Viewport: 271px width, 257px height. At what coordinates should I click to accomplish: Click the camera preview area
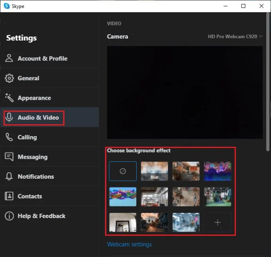coord(185,92)
